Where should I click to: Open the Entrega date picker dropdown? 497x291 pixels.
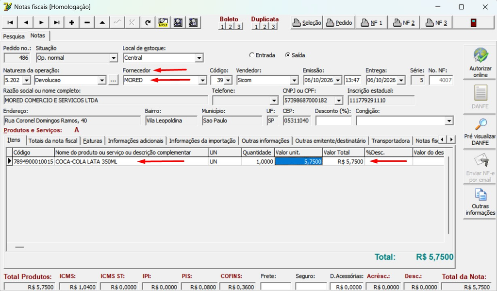pyautogui.click(x=401, y=80)
